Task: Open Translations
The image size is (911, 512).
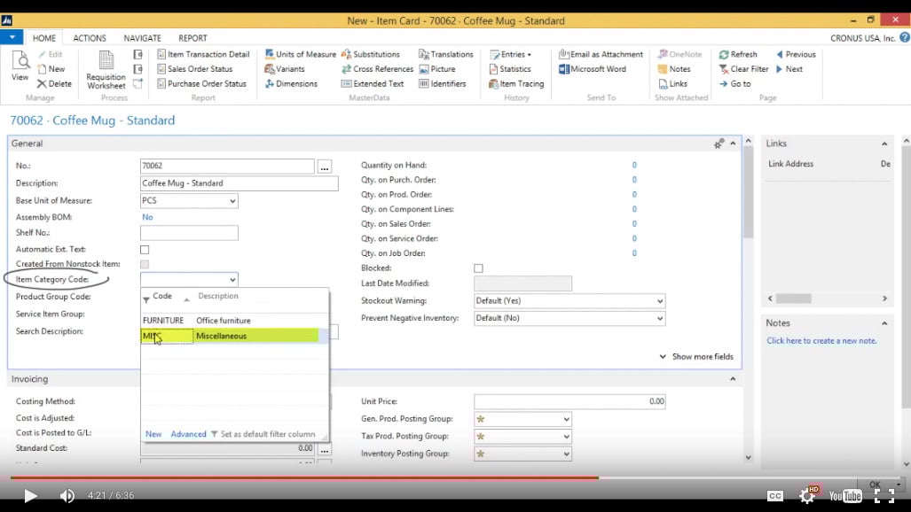Action: 446,54
